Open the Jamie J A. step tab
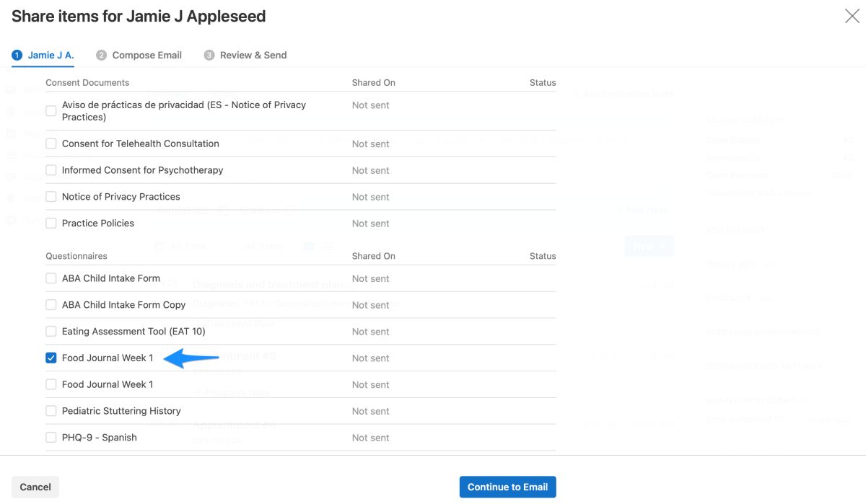 [x=43, y=55]
